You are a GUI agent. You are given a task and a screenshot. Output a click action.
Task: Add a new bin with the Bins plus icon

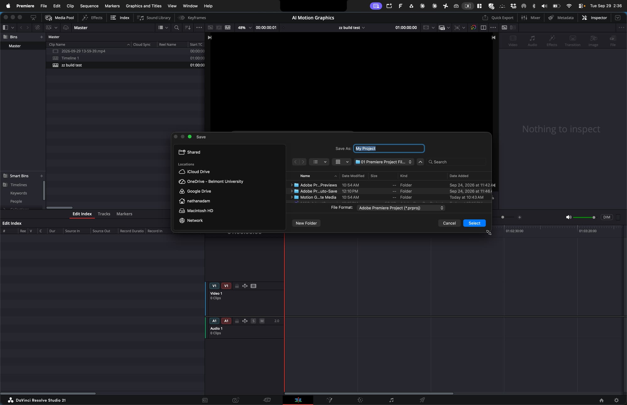[x=41, y=37]
